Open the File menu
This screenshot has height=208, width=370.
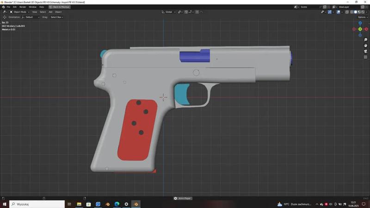coord(8,7)
